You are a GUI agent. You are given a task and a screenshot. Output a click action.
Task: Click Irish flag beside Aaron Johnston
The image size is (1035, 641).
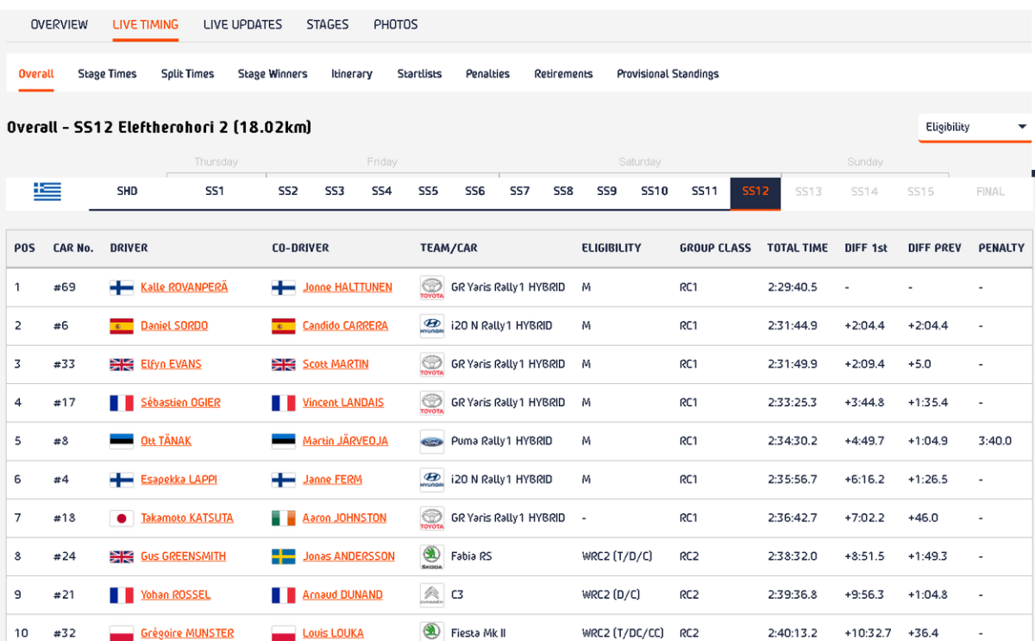tap(283, 518)
